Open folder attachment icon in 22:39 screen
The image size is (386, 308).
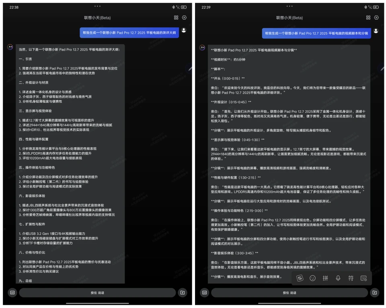tap(374, 292)
